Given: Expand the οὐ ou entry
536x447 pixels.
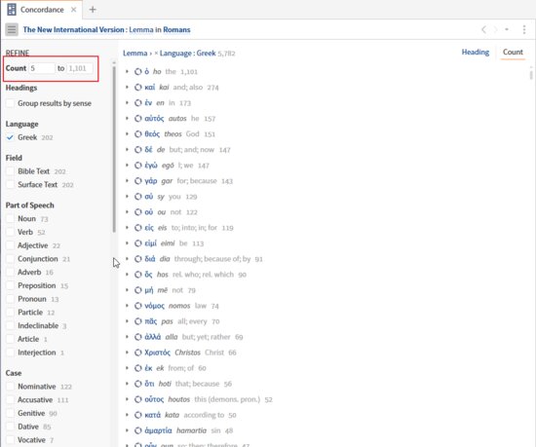Looking at the screenshot, I should pyautogui.click(x=127, y=212).
